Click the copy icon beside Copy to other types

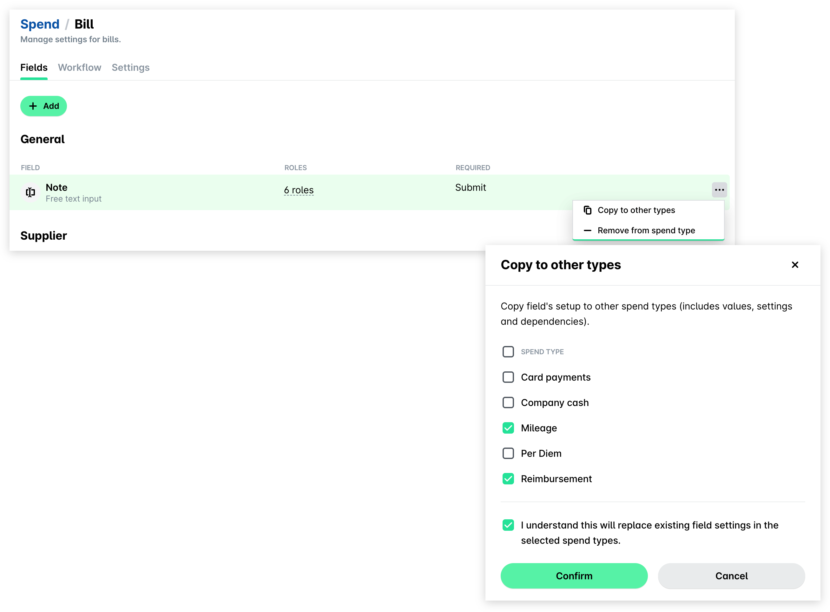(587, 210)
